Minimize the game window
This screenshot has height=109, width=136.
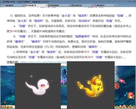tap(132, 2)
